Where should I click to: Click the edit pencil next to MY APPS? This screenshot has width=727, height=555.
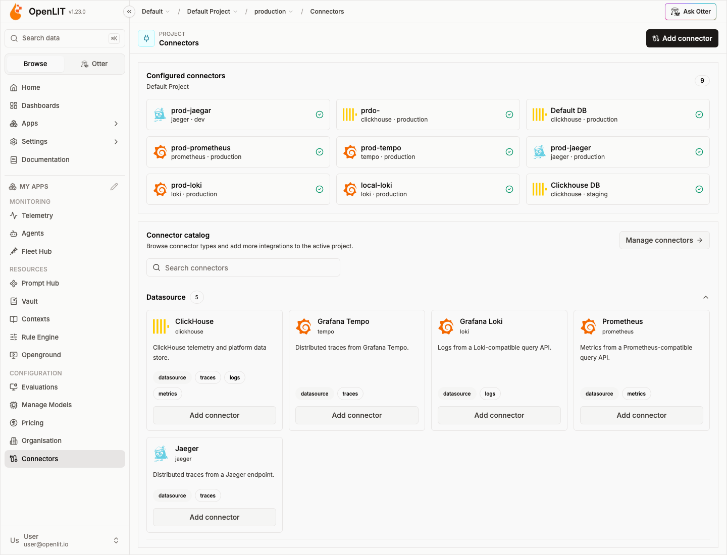[114, 187]
